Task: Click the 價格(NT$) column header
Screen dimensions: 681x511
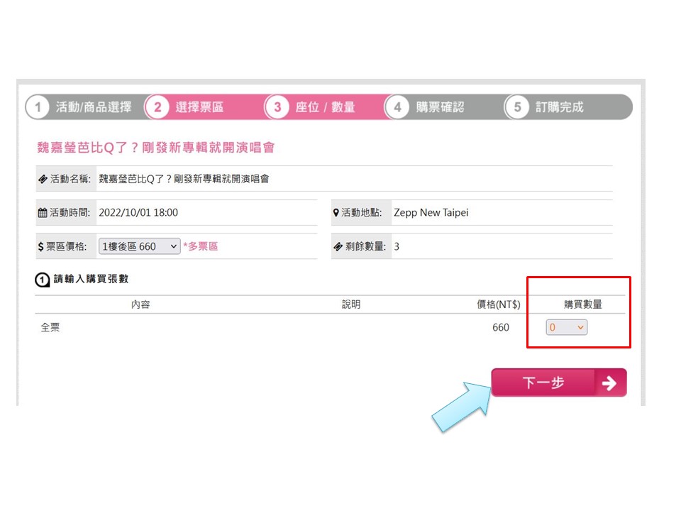Action: [x=499, y=304]
